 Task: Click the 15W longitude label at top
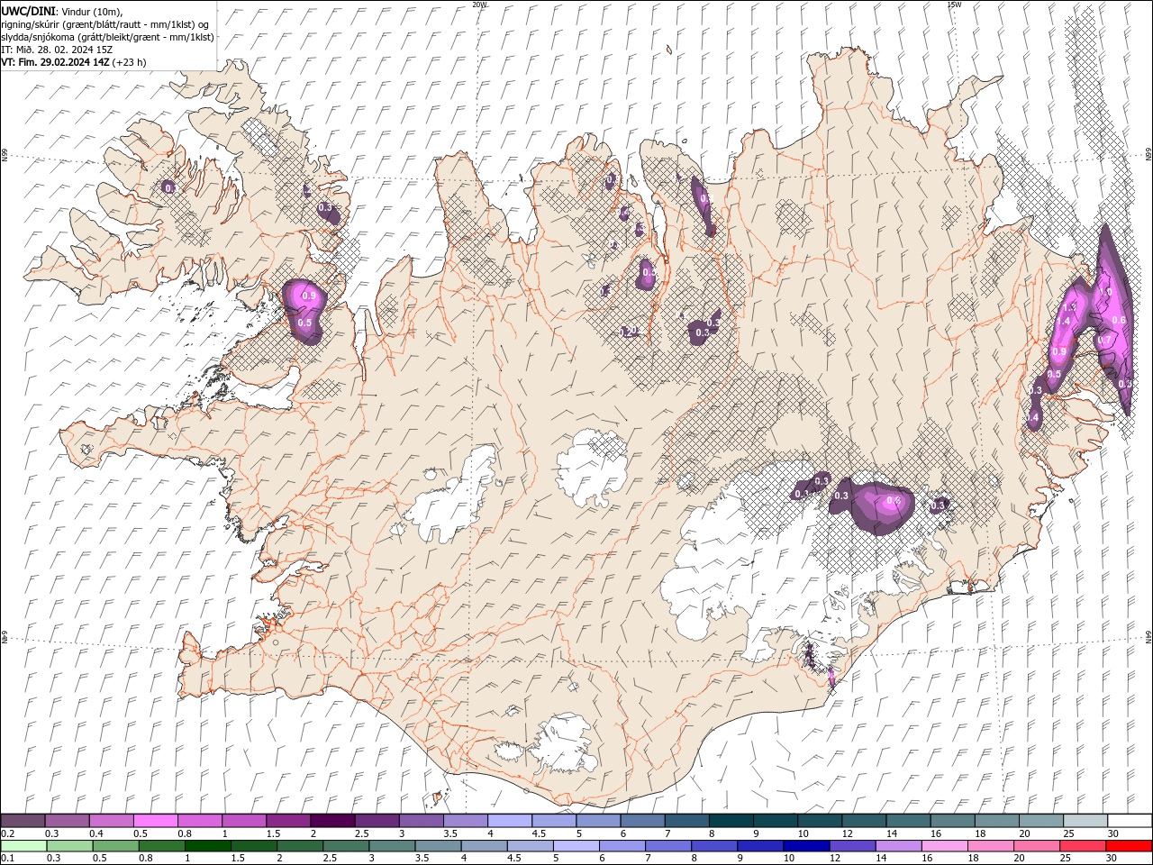point(953,4)
